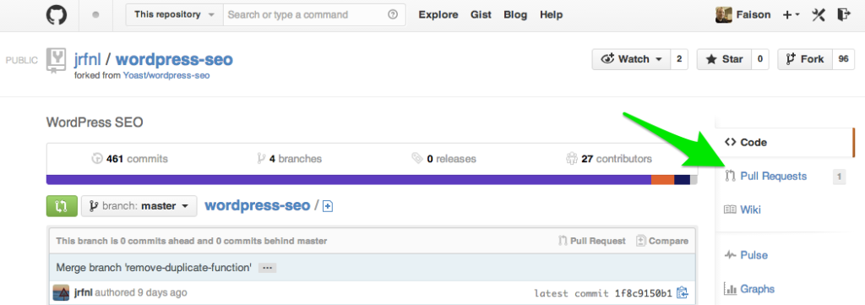Open the wordpress-seo repository title link
865x305 pixels.
click(x=174, y=60)
